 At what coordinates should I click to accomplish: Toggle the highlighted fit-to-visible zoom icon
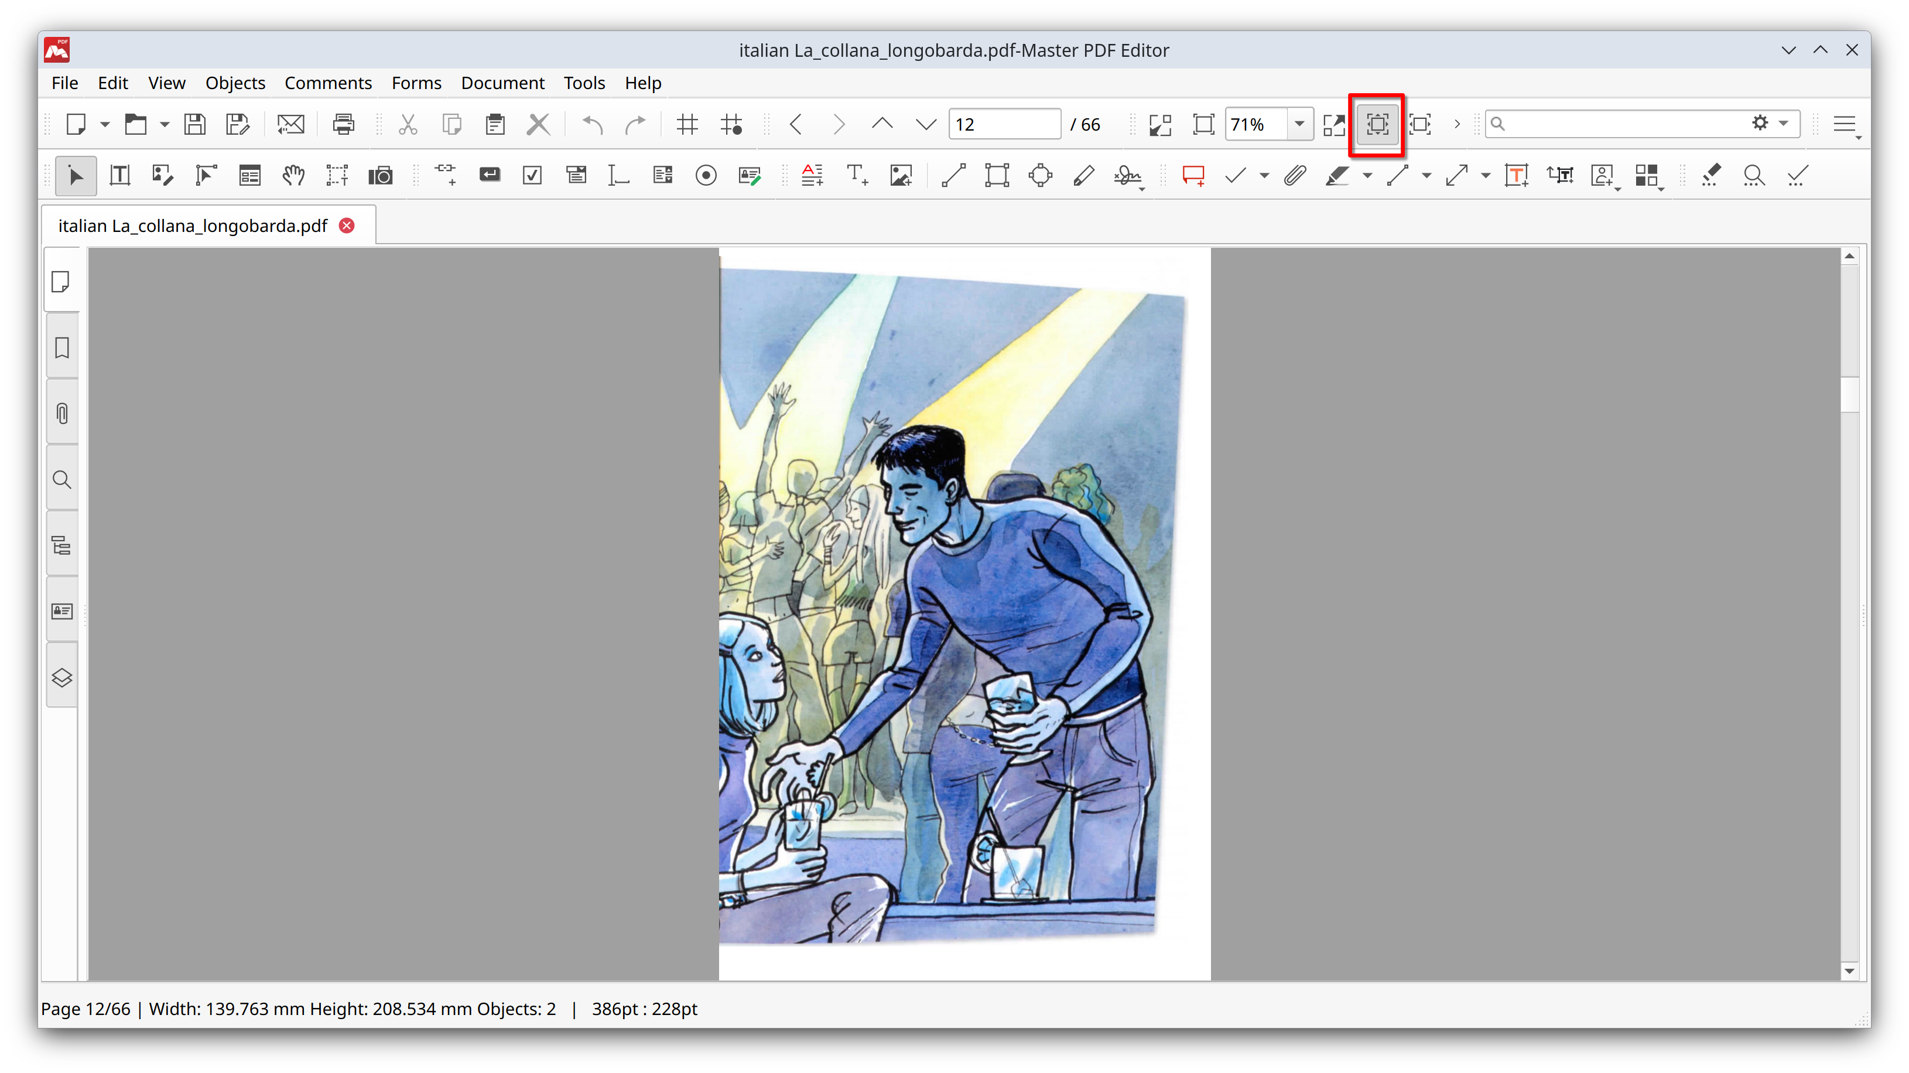(x=1377, y=124)
